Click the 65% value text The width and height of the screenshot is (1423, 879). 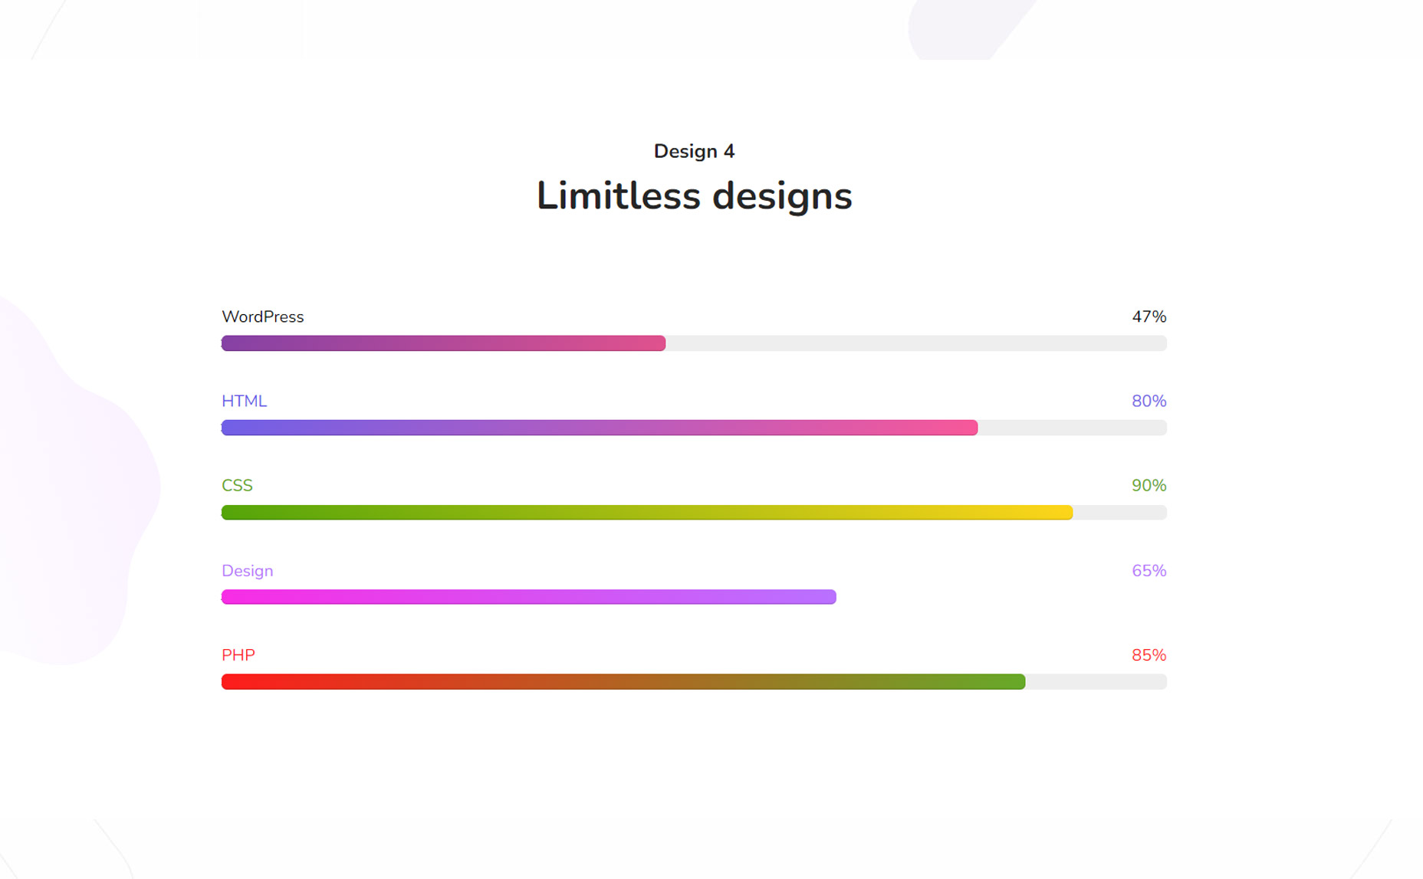(x=1149, y=571)
